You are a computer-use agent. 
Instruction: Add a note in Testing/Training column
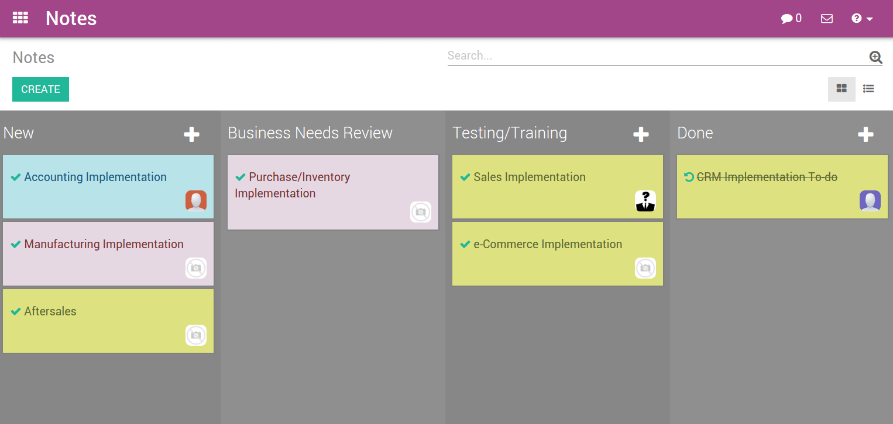click(641, 134)
